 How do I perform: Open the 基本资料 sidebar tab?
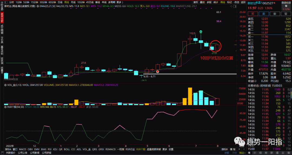[2, 50]
